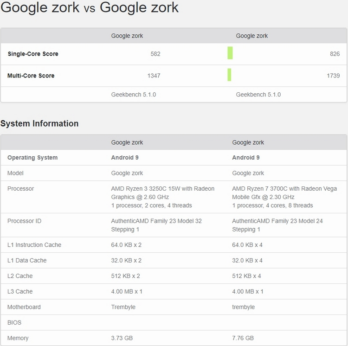
Task: Click the multi-core score value 1347
Action: 154,76
